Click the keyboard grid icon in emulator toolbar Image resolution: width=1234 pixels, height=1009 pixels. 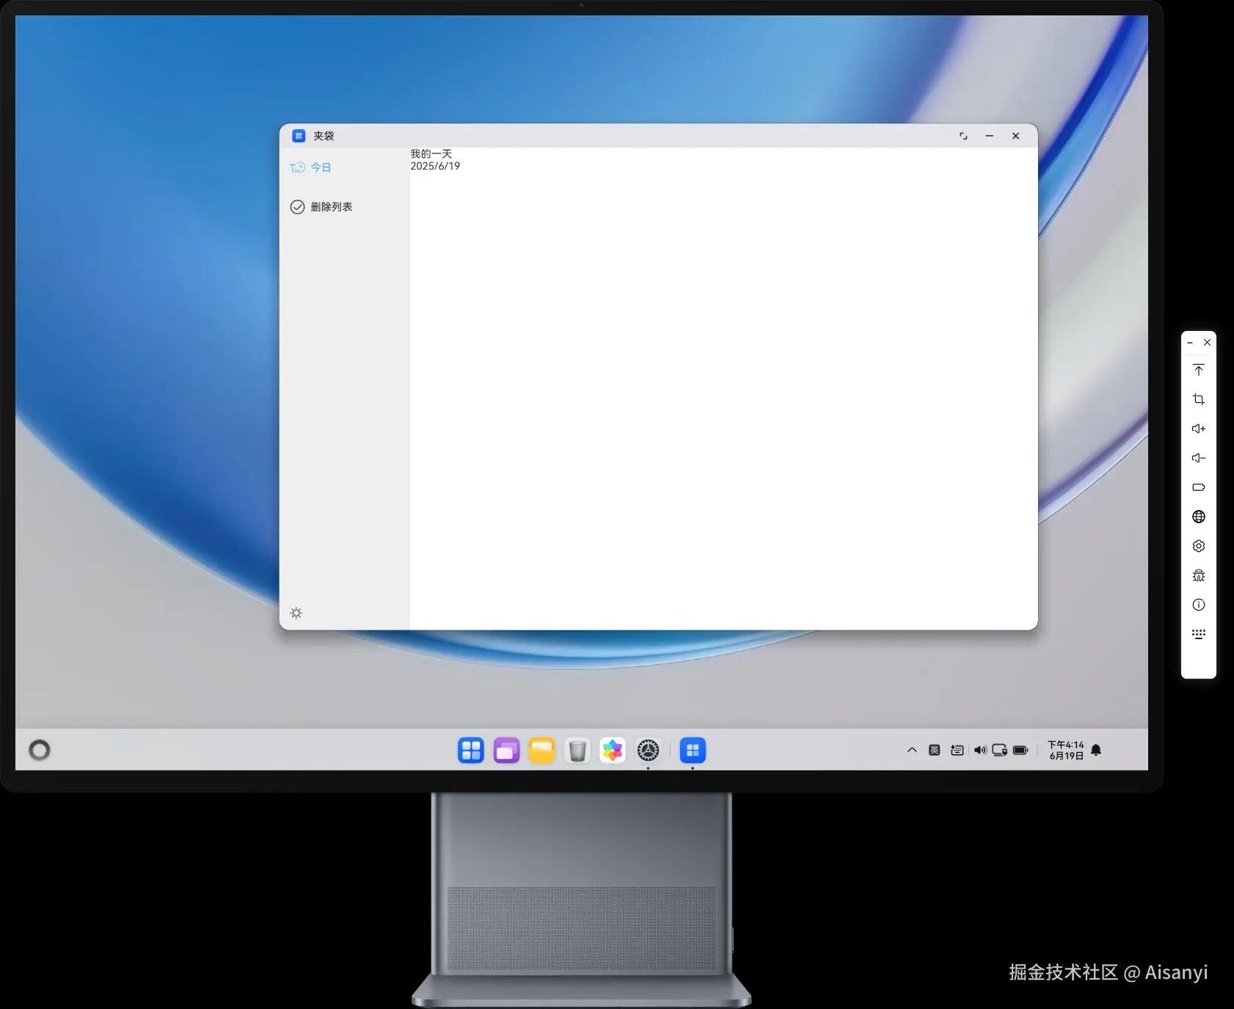click(x=1199, y=634)
